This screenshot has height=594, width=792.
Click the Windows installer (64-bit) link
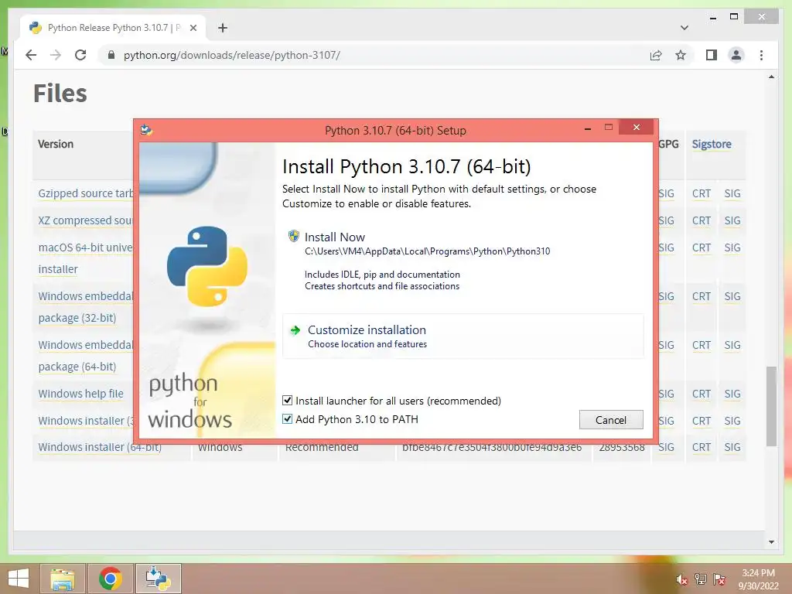tap(100, 448)
